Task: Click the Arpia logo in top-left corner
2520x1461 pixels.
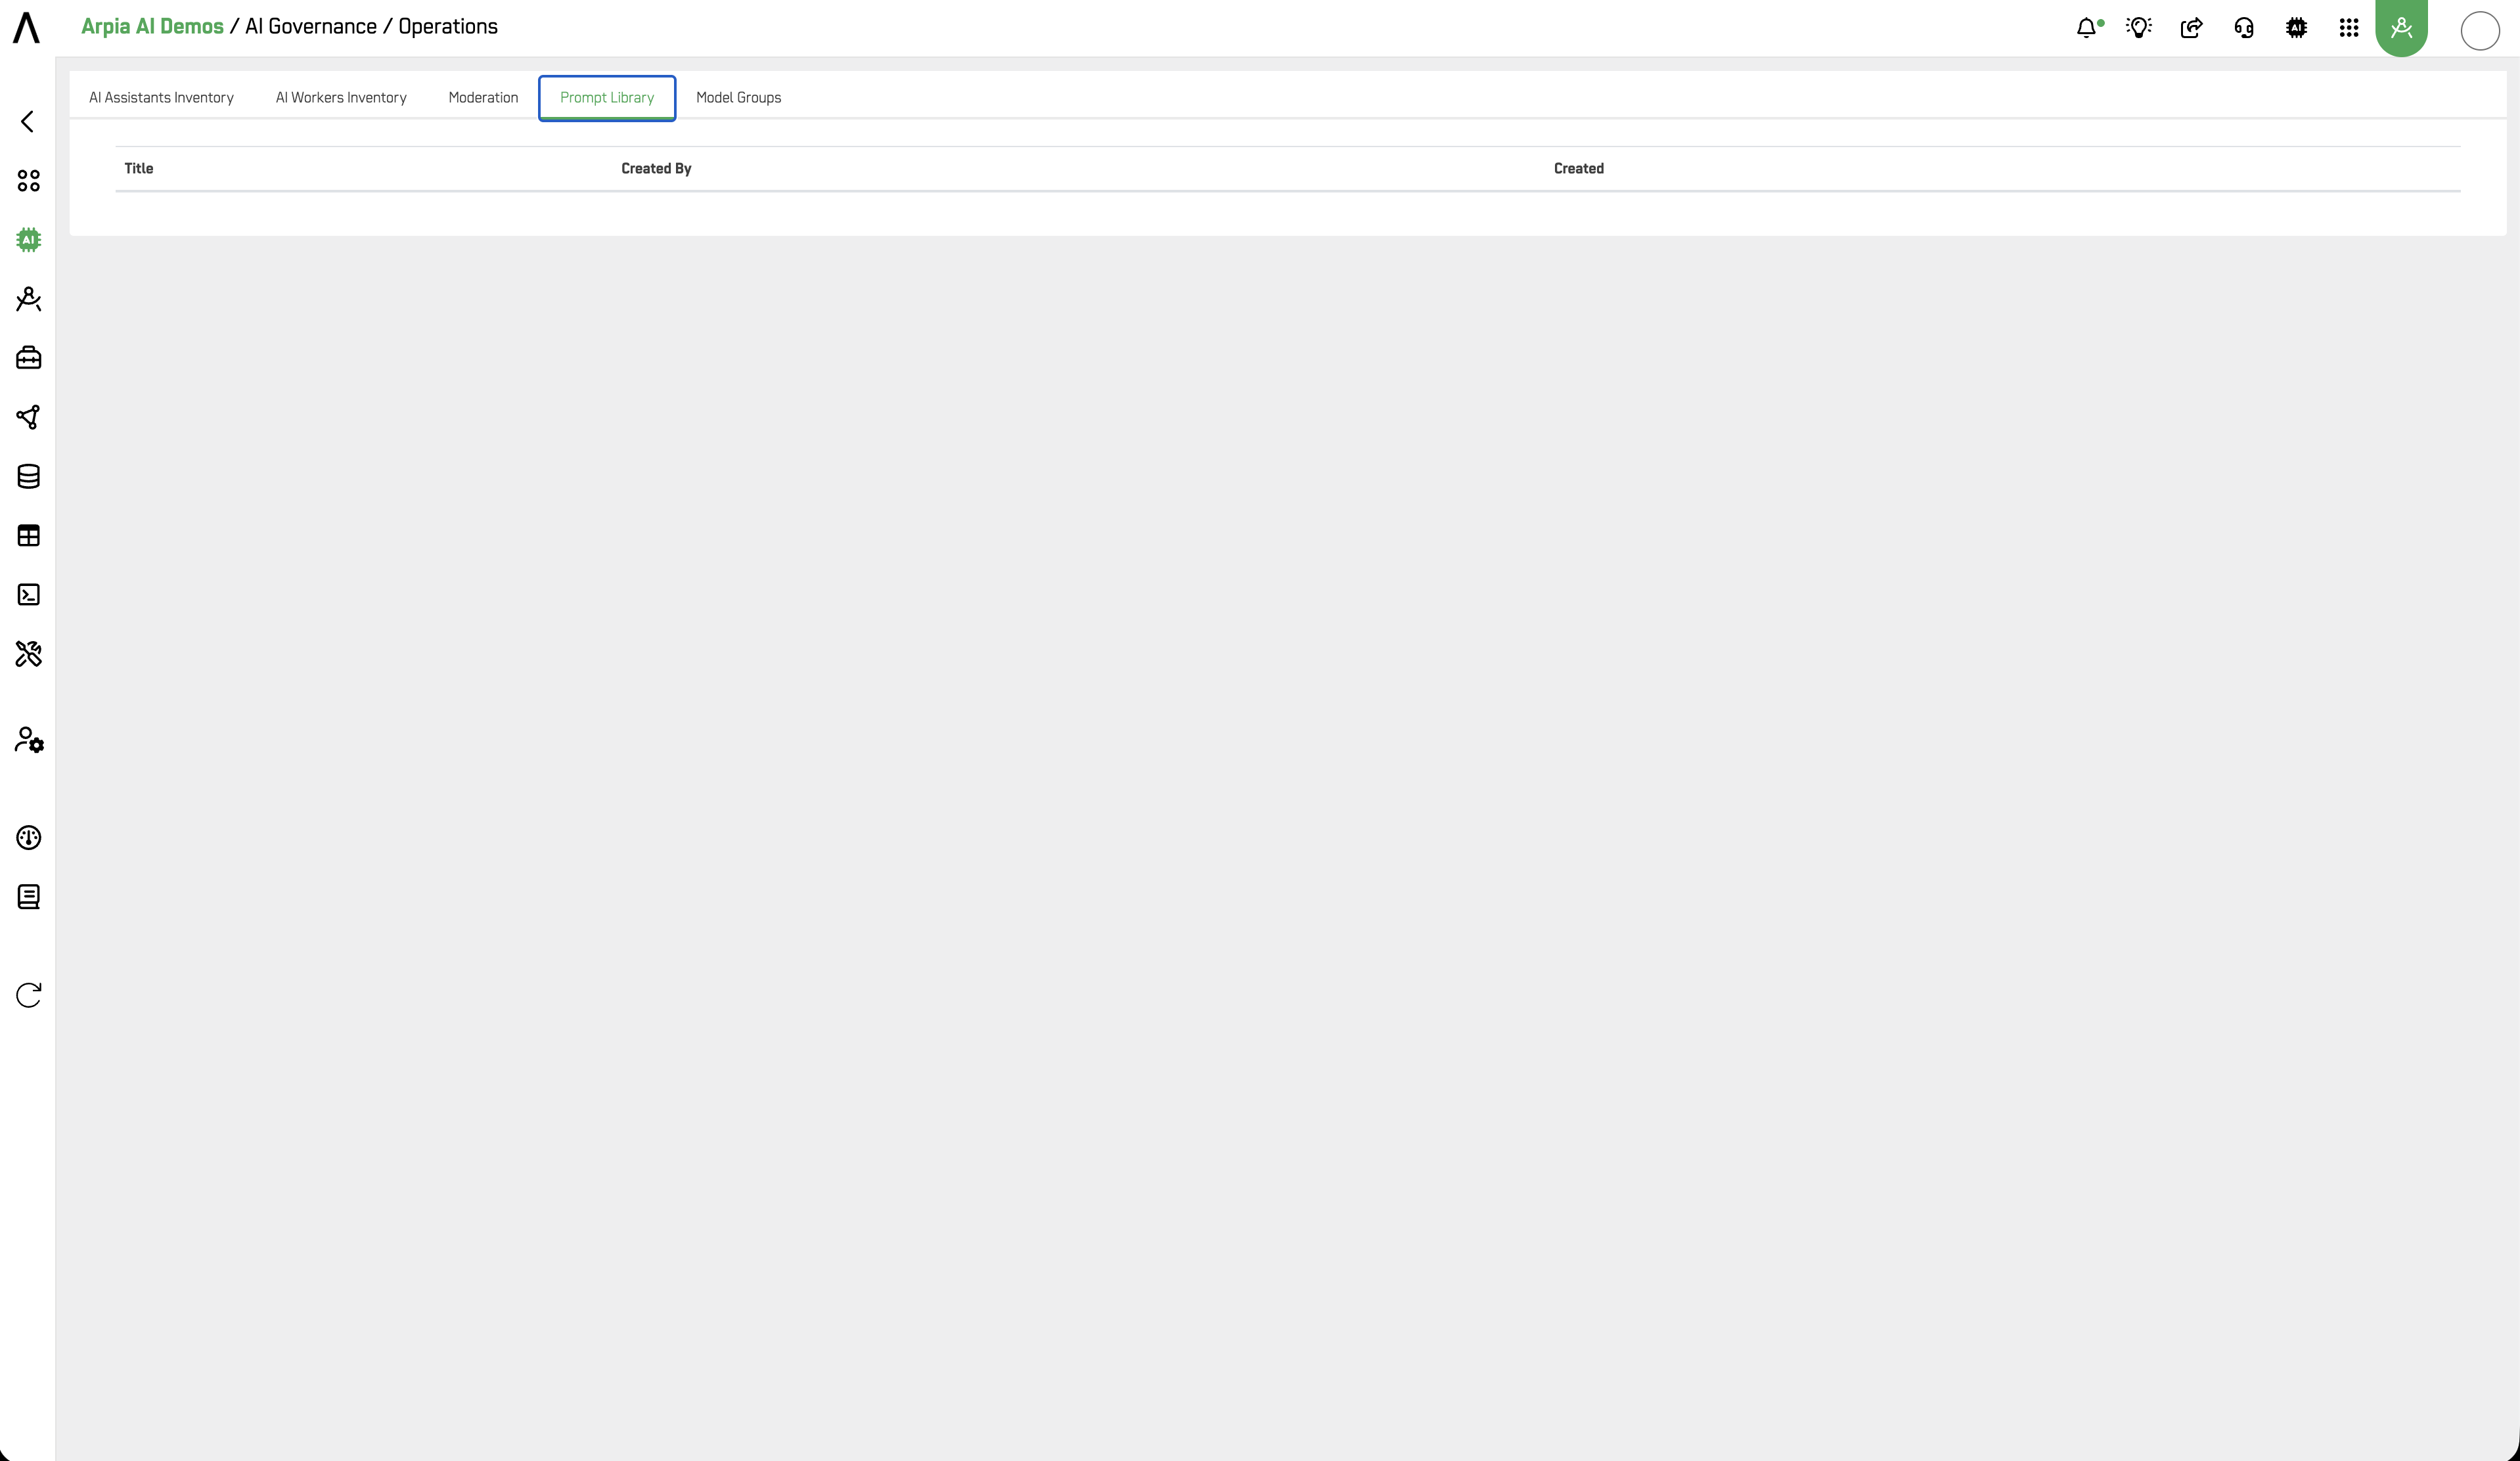Action: coord(27,27)
